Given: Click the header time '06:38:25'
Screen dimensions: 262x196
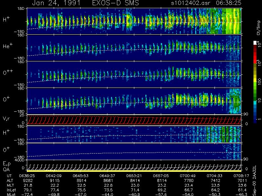Looking at the screenshot, I should point(229,3).
